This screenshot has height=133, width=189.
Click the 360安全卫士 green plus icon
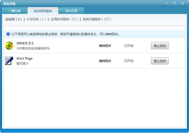[x=9, y=46]
